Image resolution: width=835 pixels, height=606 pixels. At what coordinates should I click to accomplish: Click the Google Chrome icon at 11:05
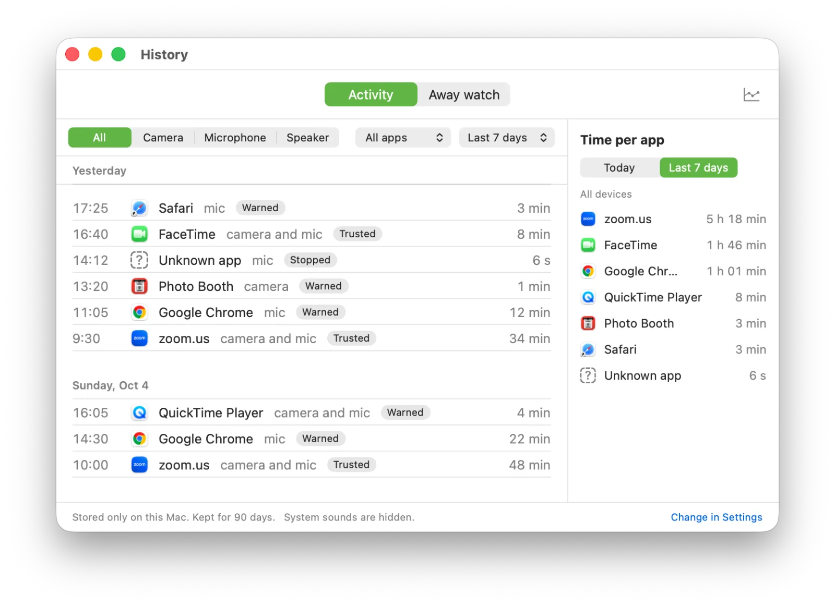tap(139, 312)
